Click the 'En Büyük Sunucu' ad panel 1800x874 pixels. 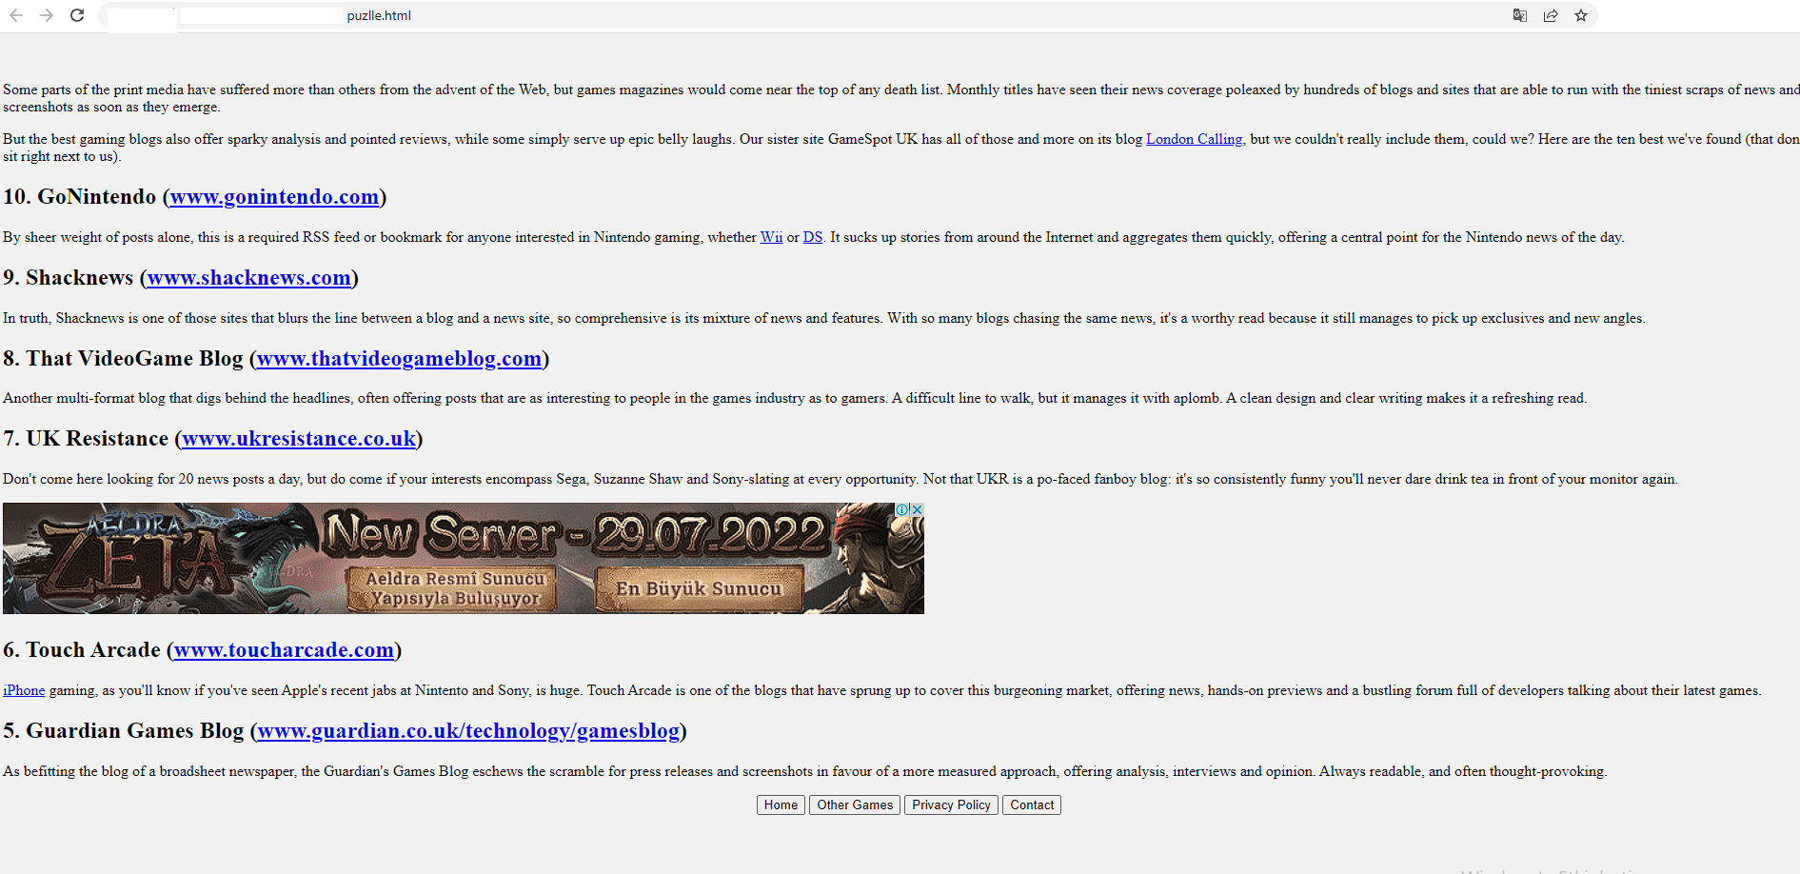point(699,588)
